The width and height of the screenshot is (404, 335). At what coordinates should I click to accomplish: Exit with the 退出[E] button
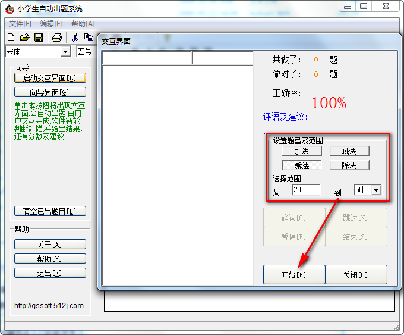point(50,273)
